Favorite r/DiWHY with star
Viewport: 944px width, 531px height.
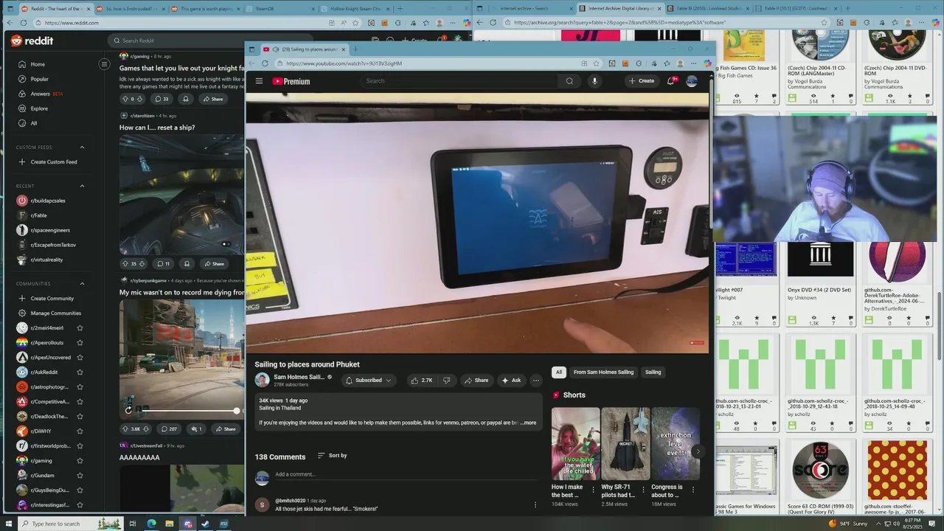pos(80,431)
